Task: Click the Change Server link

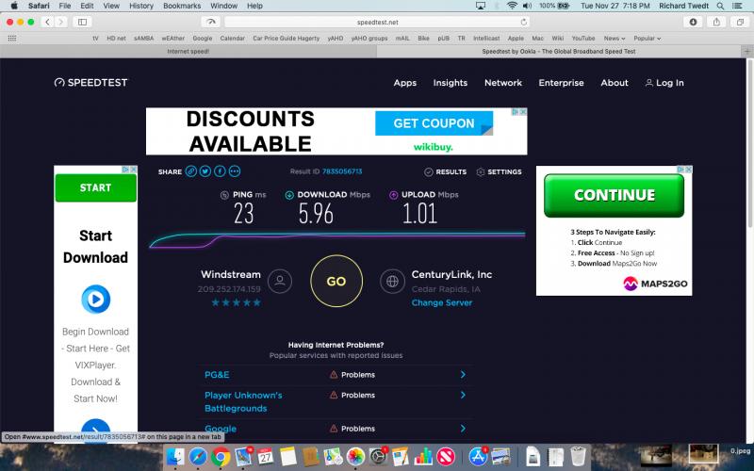Action: [441, 302]
